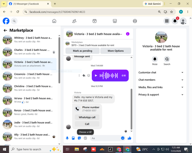Open Windows Start menu

[5, 149]
